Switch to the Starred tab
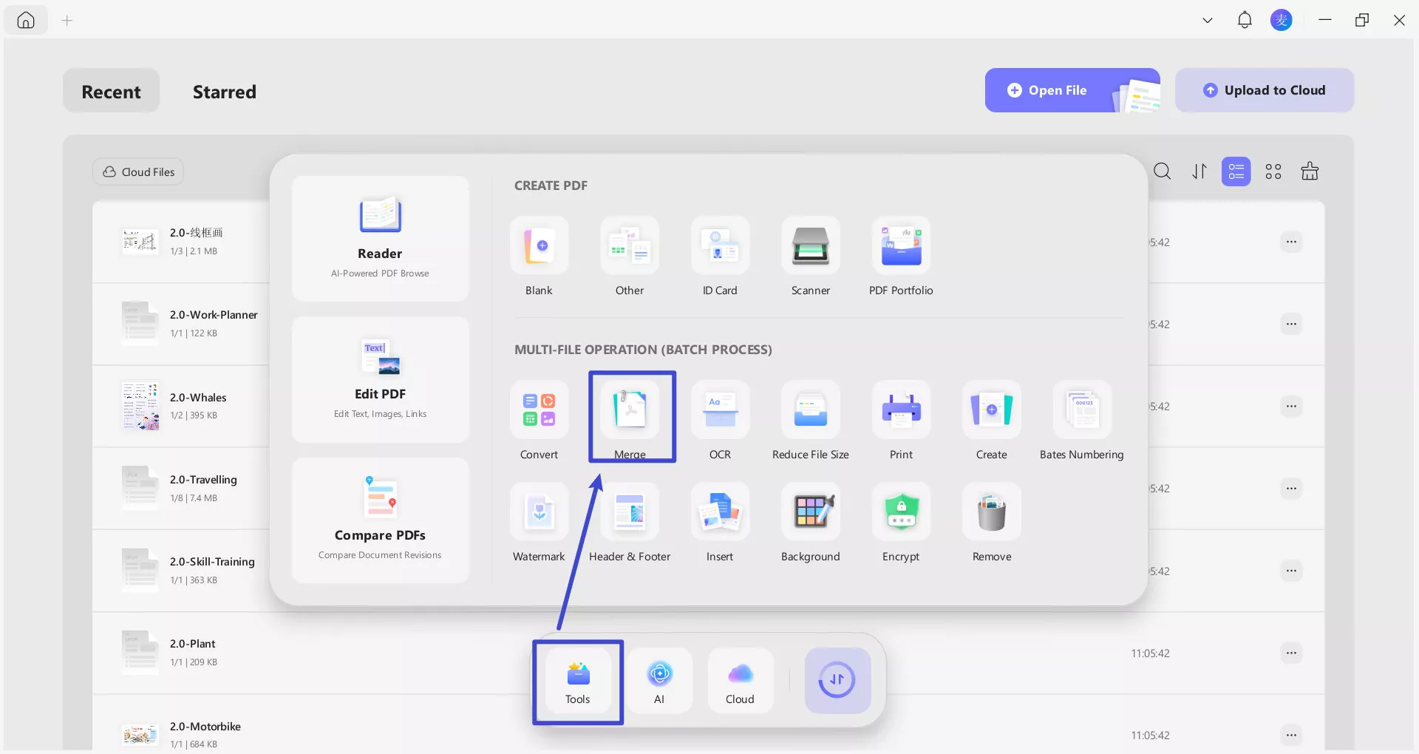This screenshot has height=754, width=1419. (224, 91)
